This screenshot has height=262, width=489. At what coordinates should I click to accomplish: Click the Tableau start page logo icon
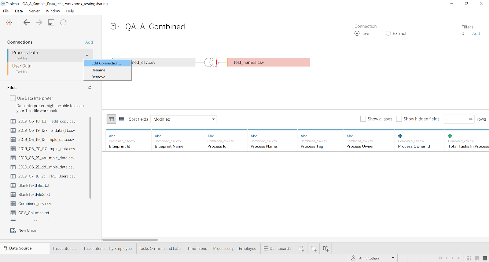click(x=9, y=22)
